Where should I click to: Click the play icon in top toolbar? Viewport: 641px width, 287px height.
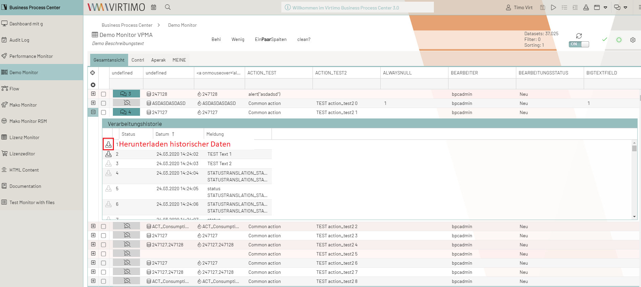pyautogui.click(x=553, y=7)
